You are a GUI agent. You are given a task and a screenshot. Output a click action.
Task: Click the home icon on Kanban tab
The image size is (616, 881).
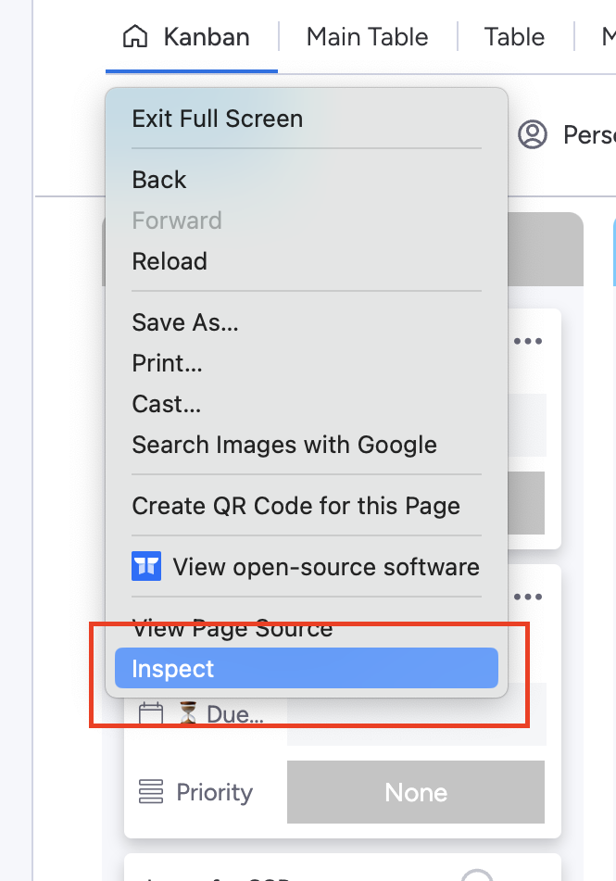click(135, 37)
